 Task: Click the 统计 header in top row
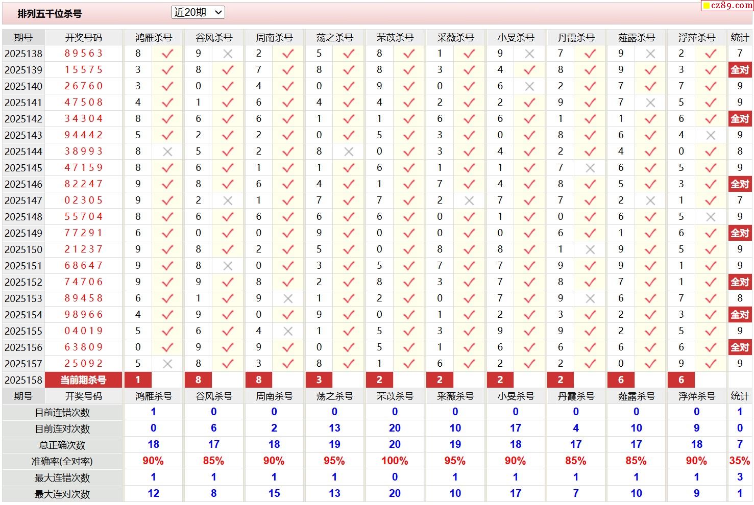[740, 38]
